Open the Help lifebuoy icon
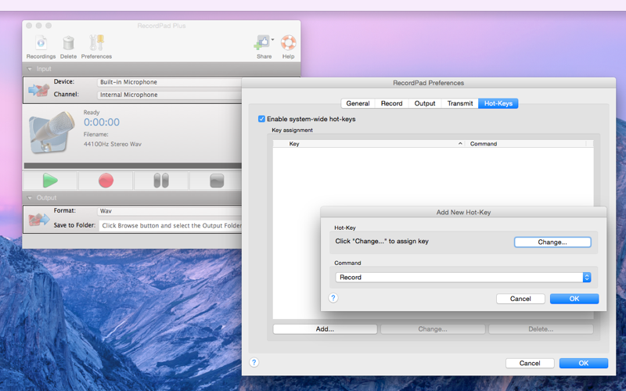The image size is (626, 391). (x=288, y=43)
